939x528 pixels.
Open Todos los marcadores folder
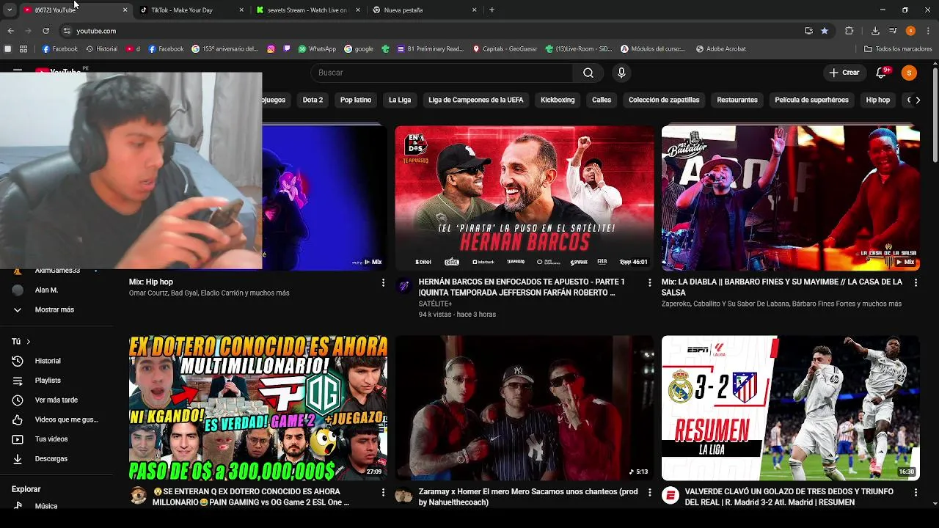coord(898,49)
